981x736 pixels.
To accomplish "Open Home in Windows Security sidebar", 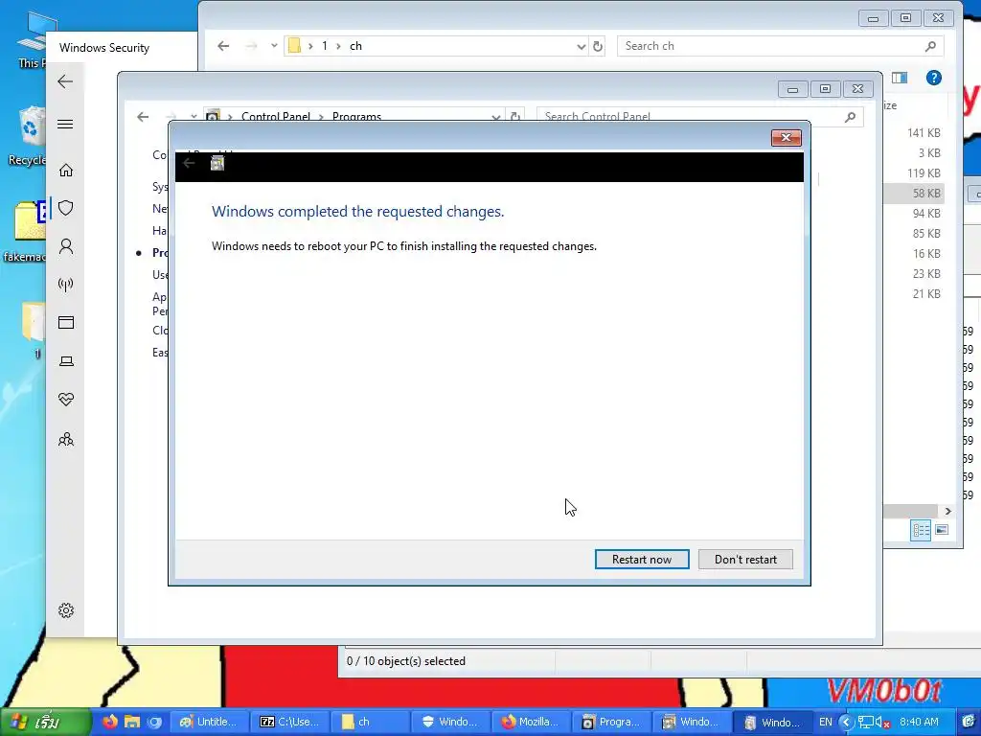I will [66, 170].
